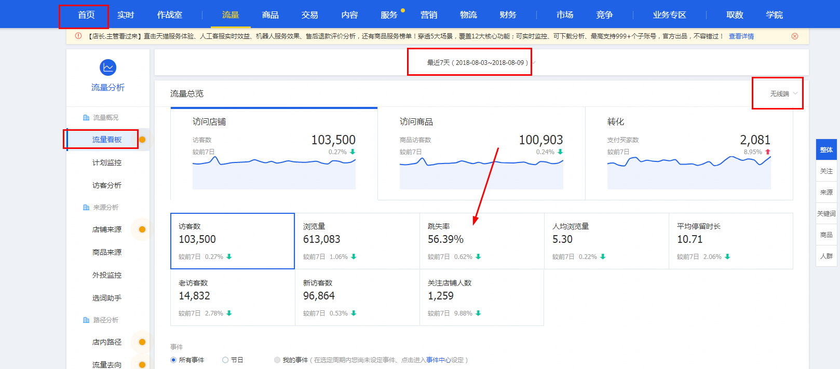Select the 我的事件 radio button
This screenshot has width=840, height=369.
277,360
